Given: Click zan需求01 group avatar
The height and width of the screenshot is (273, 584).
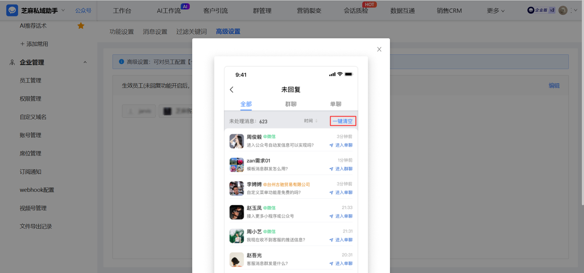Looking at the screenshot, I should (237, 165).
